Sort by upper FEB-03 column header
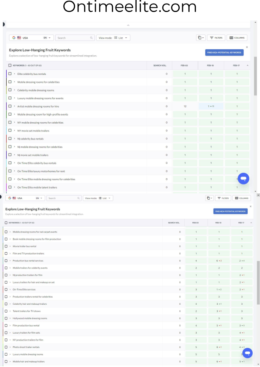The height and width of the screenshot is (367, 260). [x=184, y=65]
